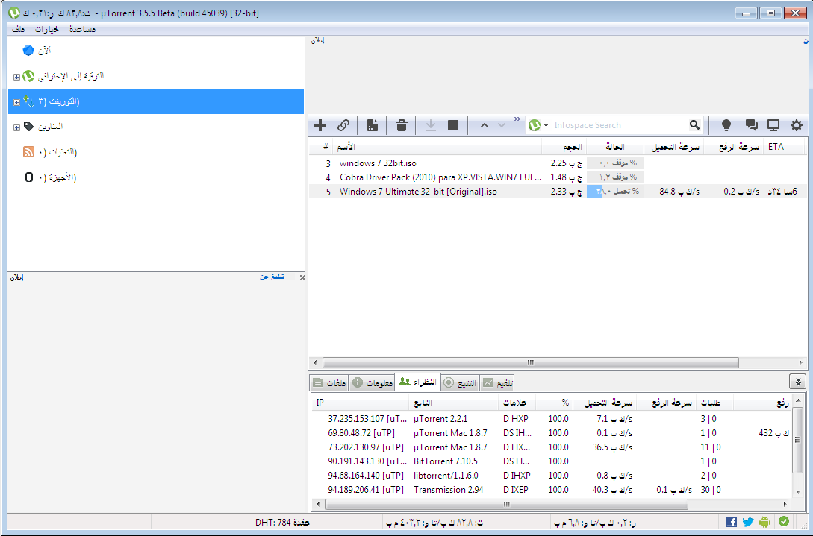Screen dimensions: 813x536
Task: Open the Facebook share icon in status bar
Action: tap(732, 522)
